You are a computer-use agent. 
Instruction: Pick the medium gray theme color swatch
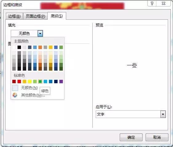(45, 47)
